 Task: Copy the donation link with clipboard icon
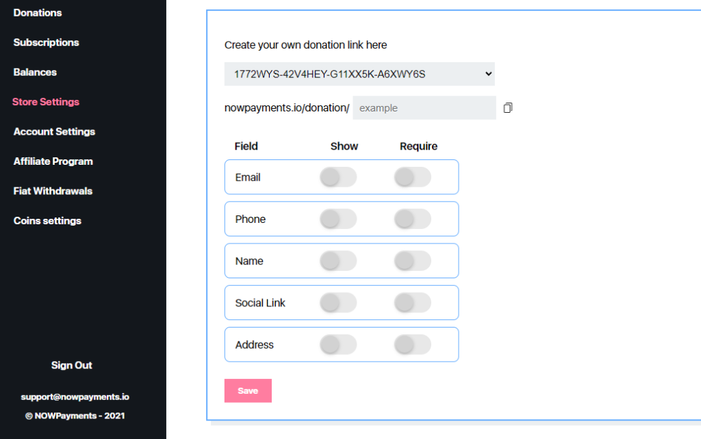508,107
